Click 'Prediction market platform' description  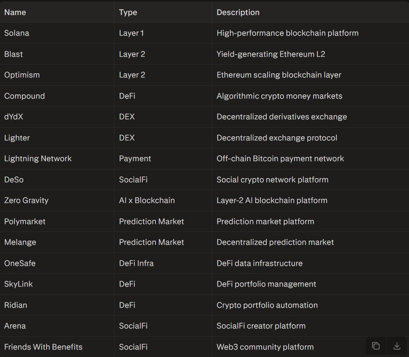click(x=265, y=222)
